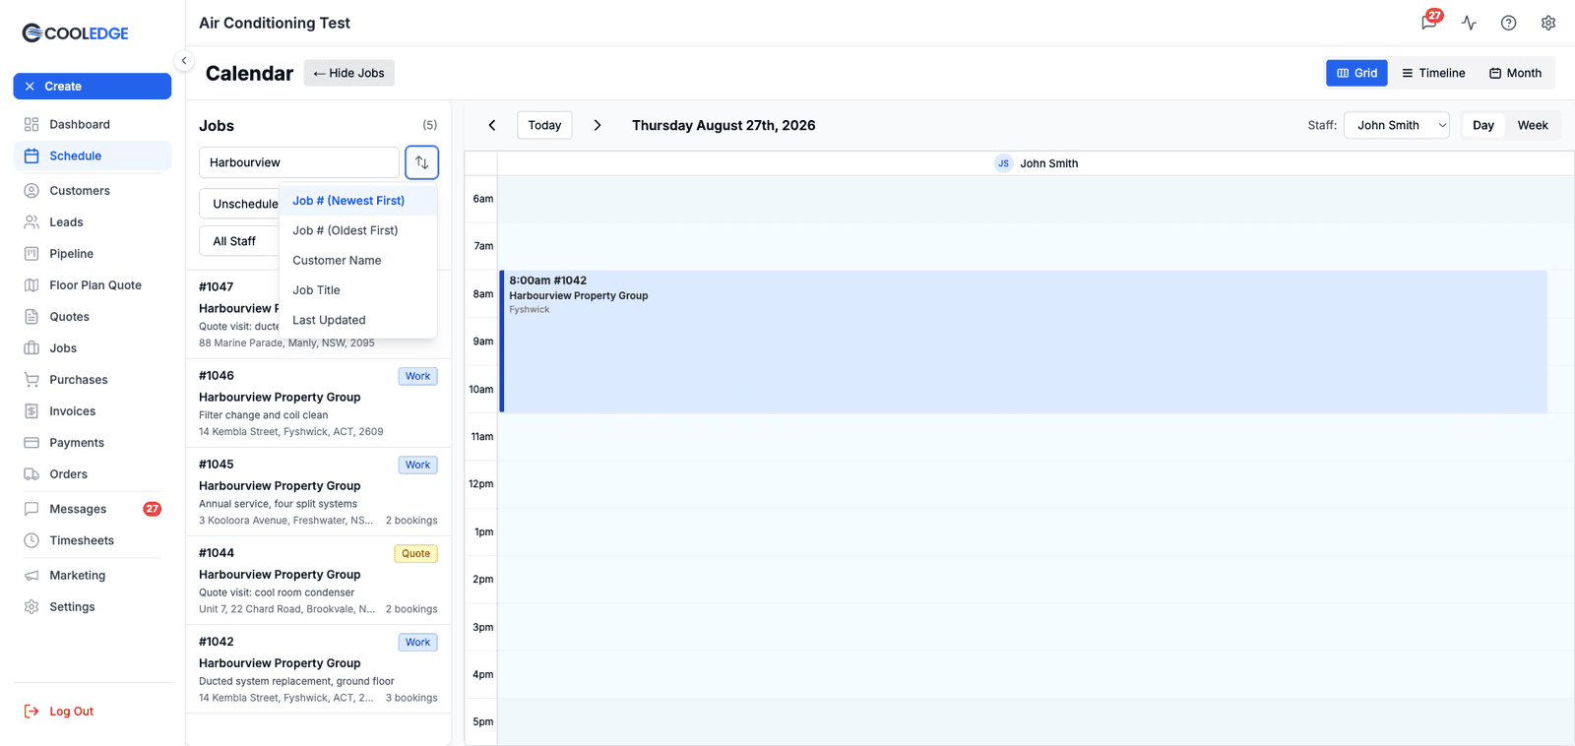Open job card #1045 Annual service
Screen dimensions: 1575x746
[318, 492]
